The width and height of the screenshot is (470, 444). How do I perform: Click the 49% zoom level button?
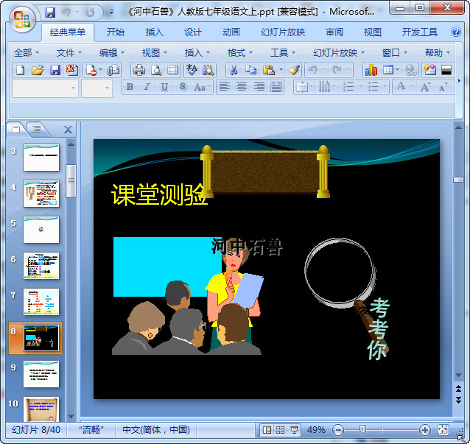316,430
